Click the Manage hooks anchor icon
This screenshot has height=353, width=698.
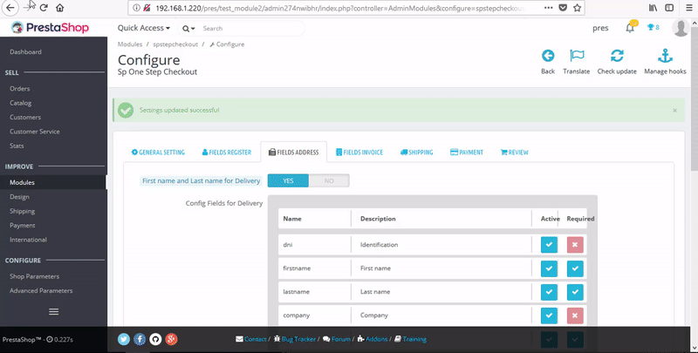click(x=665, y=56)
